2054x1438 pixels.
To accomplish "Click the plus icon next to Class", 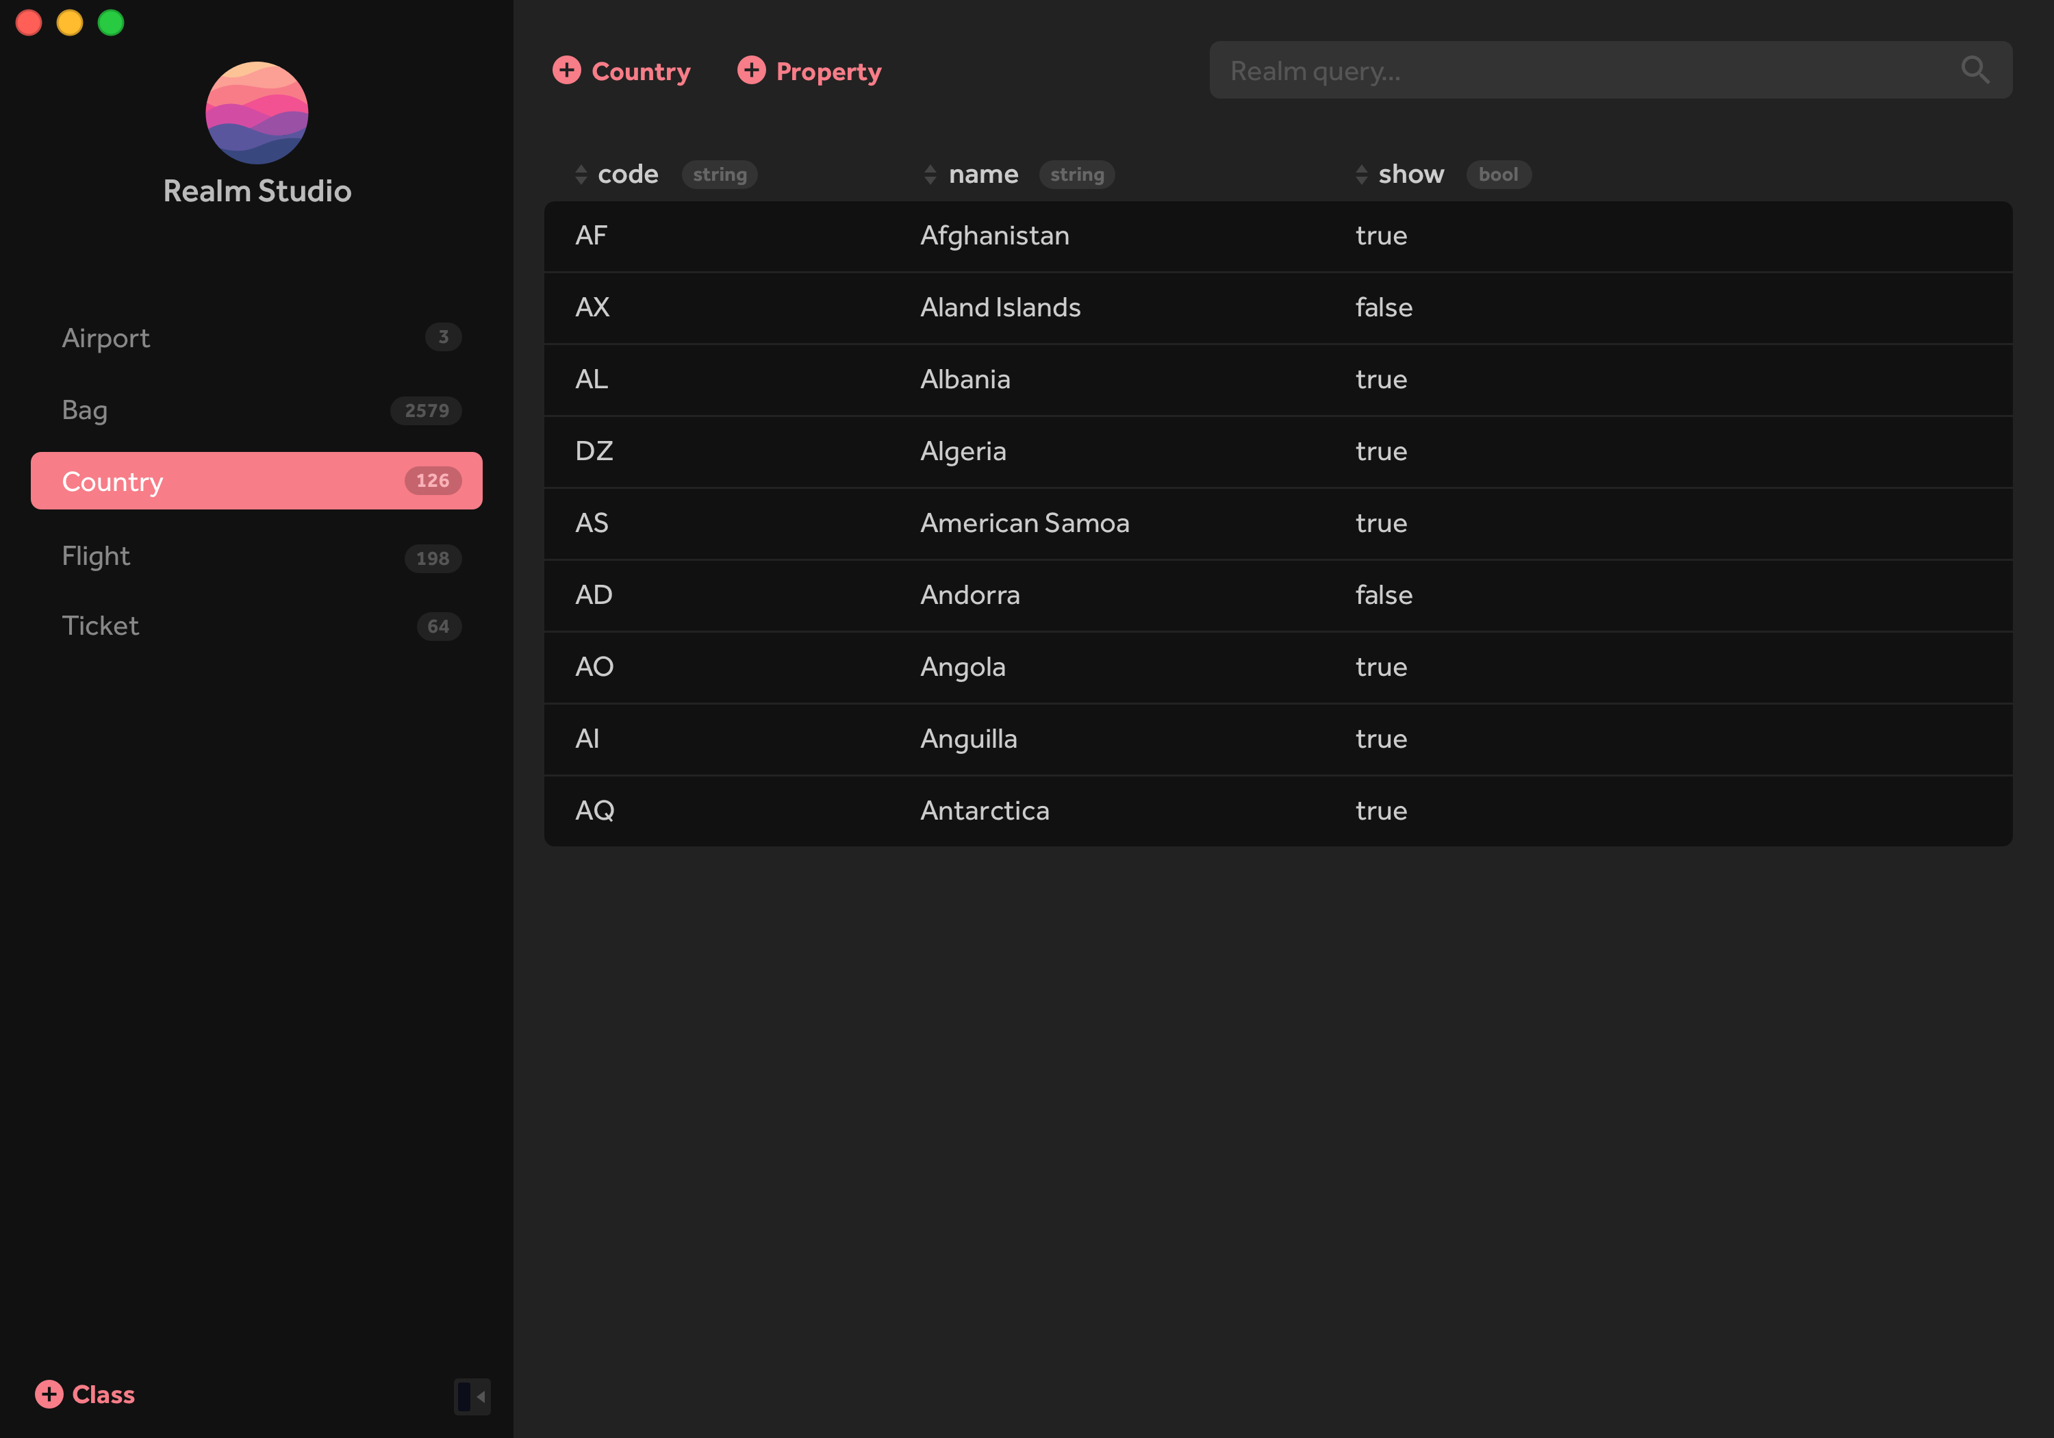I will pyautogui.click(x=49, y=1393).
